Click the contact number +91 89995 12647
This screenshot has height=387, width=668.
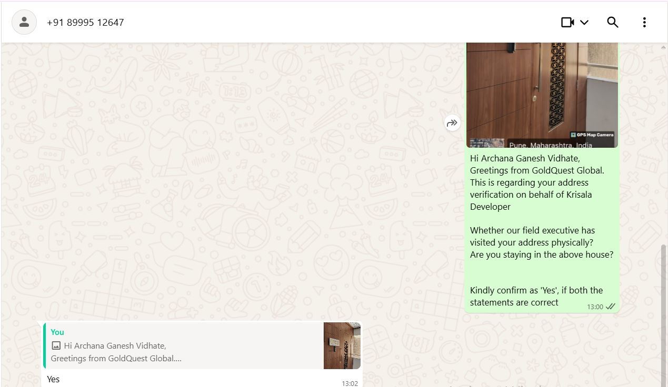coord(85,23)
